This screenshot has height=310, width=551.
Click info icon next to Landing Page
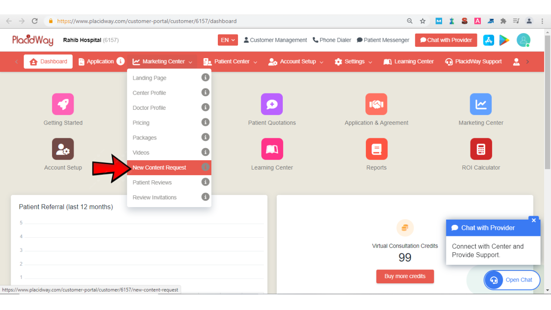pos(205,77)
